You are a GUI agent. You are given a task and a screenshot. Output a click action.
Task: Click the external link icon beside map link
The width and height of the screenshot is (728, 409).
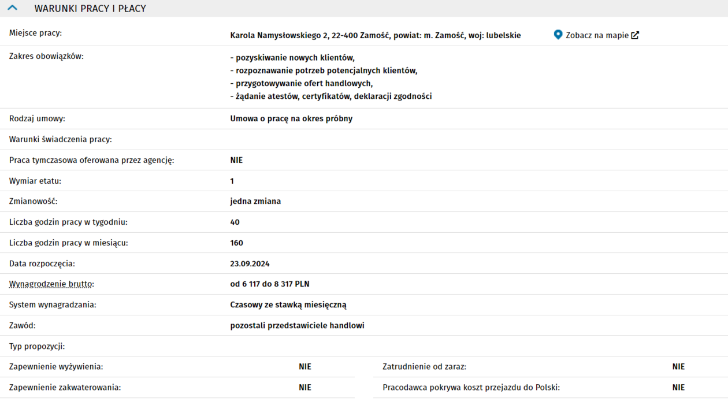click(635, 35)
